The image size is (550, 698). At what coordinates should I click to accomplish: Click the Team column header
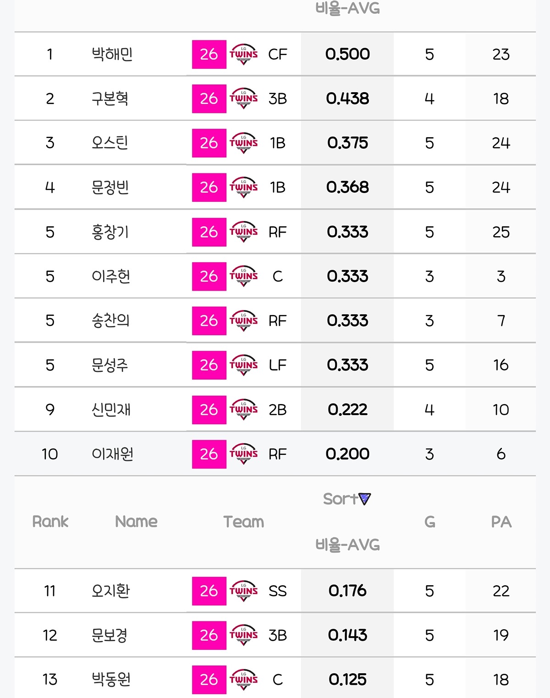tap(243, 522)
